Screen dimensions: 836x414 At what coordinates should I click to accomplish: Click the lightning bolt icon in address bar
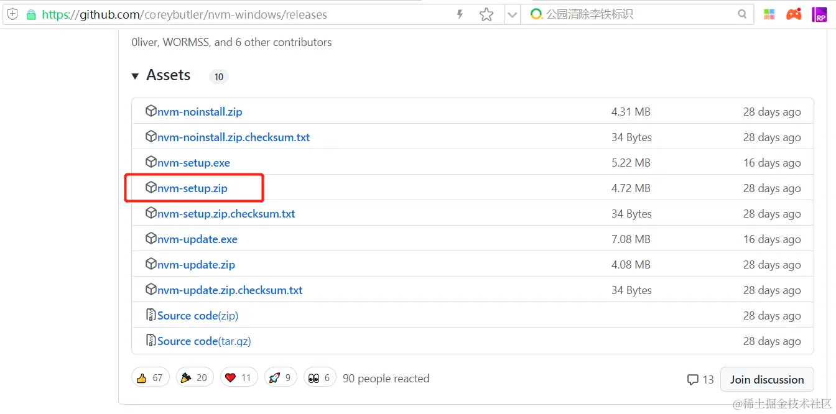460,14
